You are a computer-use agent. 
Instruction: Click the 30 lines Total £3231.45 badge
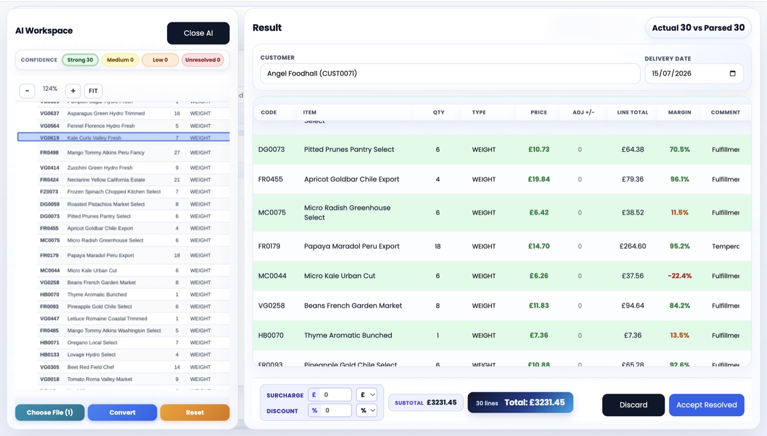pyautogui.click(x=520, y=403)
